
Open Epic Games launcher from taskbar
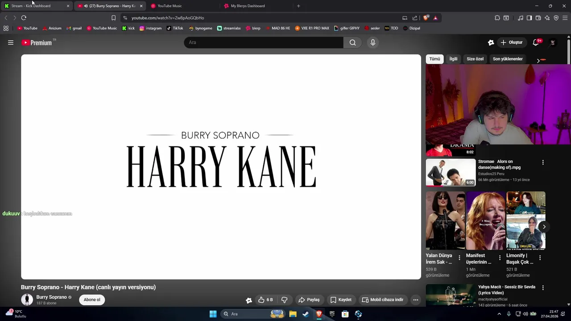332,314
